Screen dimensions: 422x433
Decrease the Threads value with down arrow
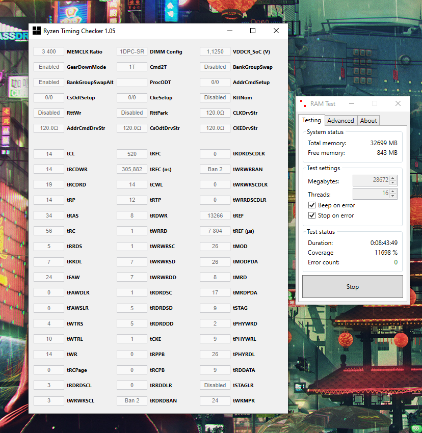(393, 196)
